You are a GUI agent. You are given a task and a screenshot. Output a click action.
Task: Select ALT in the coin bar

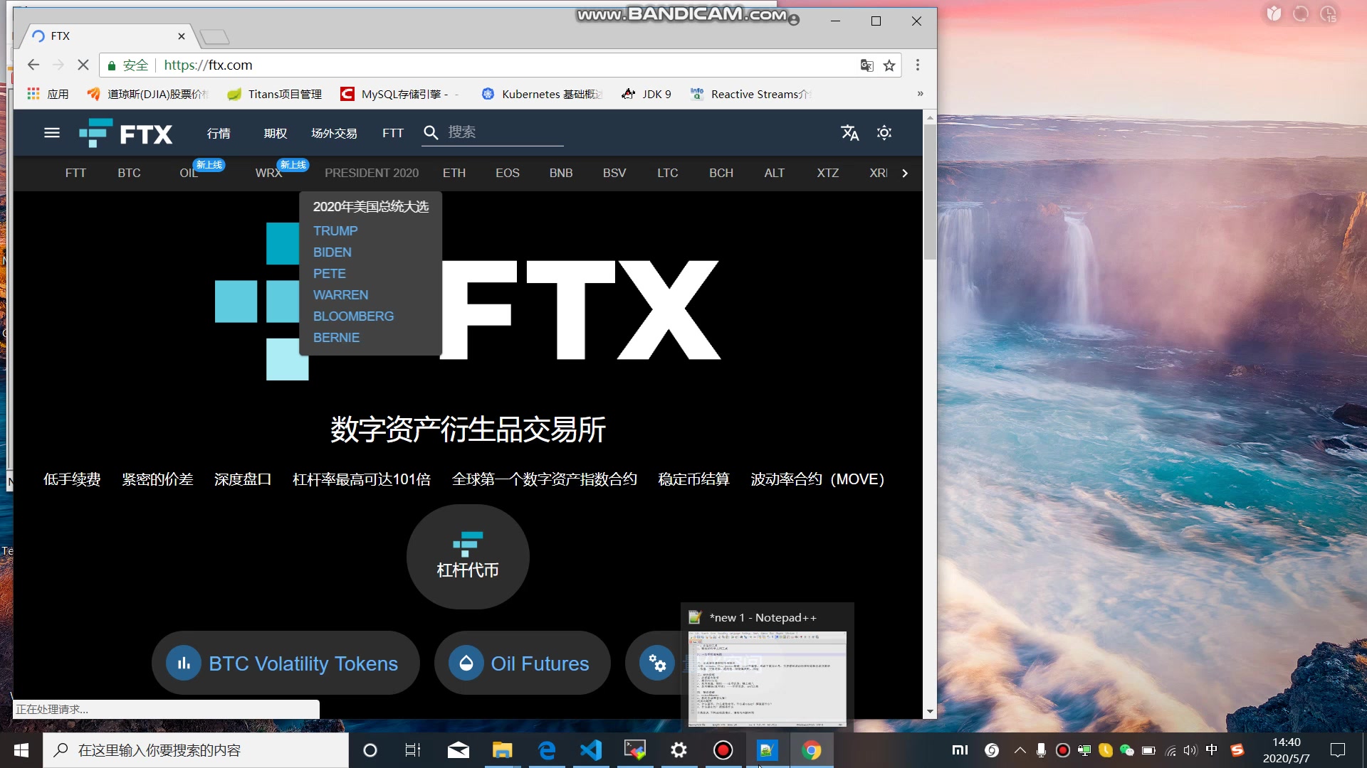[x=775, y=173]
